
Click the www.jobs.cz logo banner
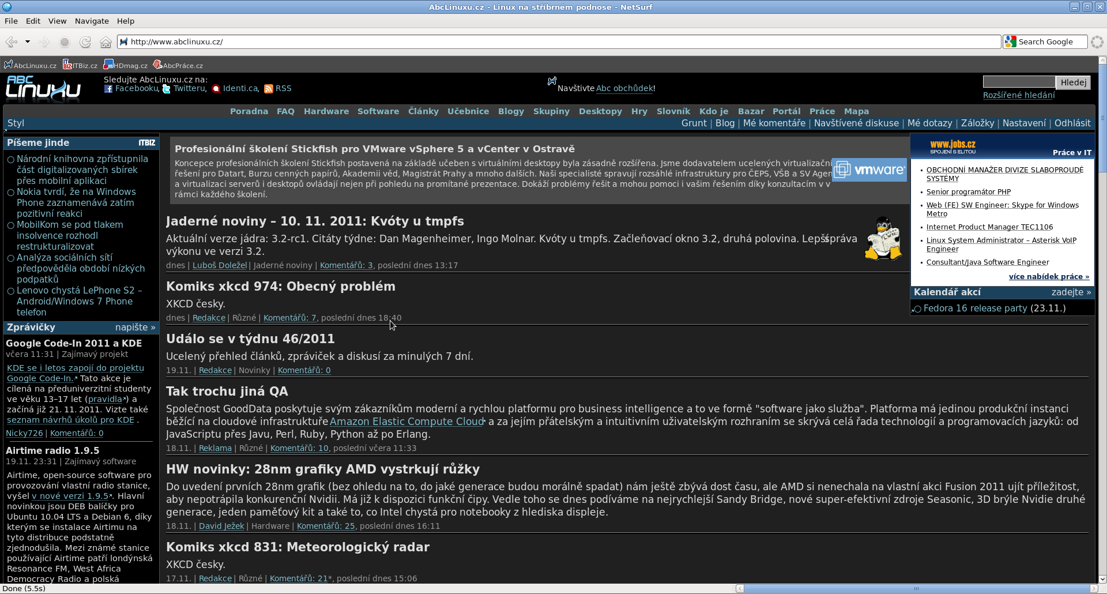coord(953,146)
